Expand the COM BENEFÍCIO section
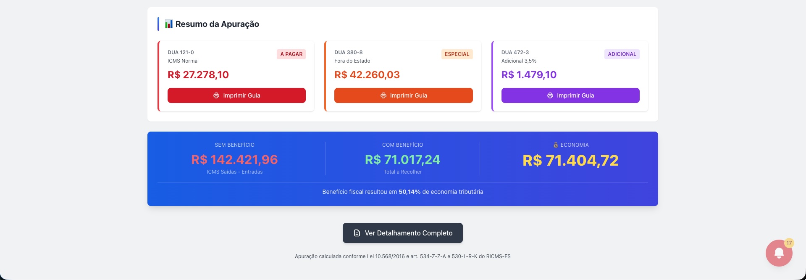 402,158
